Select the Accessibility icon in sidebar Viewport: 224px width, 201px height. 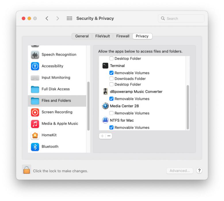tap(35, 66)
